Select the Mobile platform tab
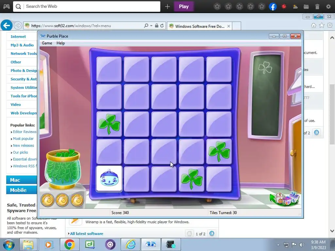 point(22,190)
